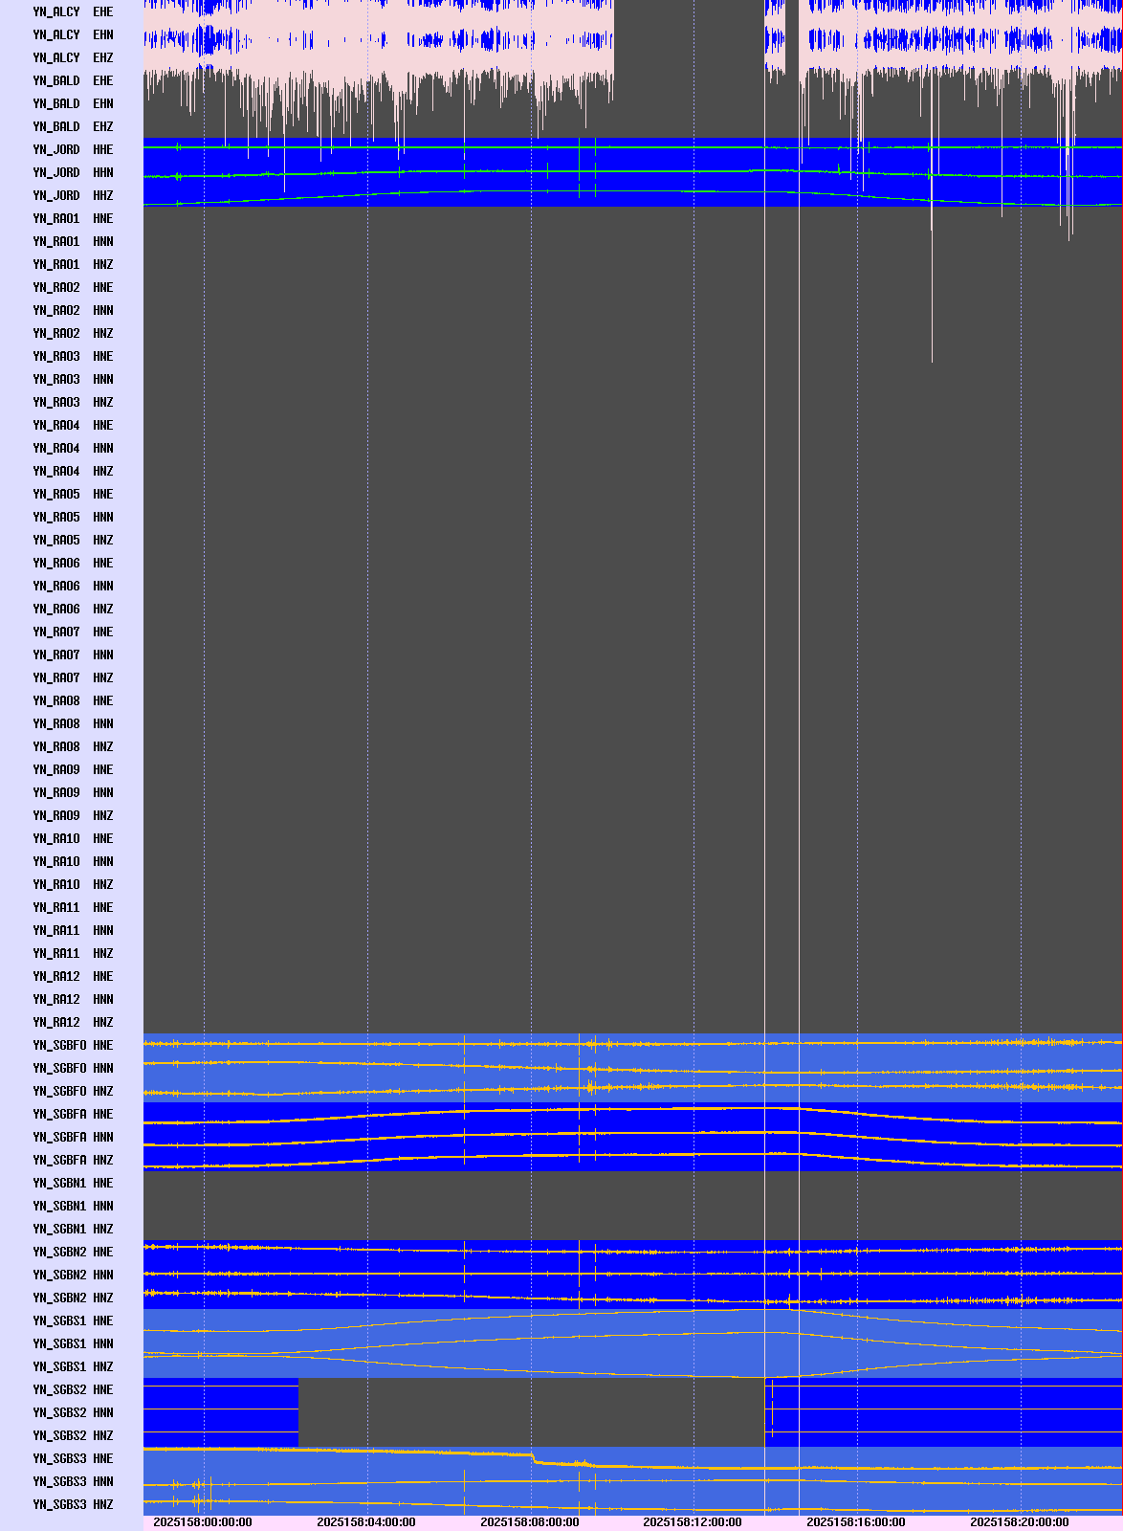Select the YN_JORD HHZ channel label

click(x=73, y=195)
